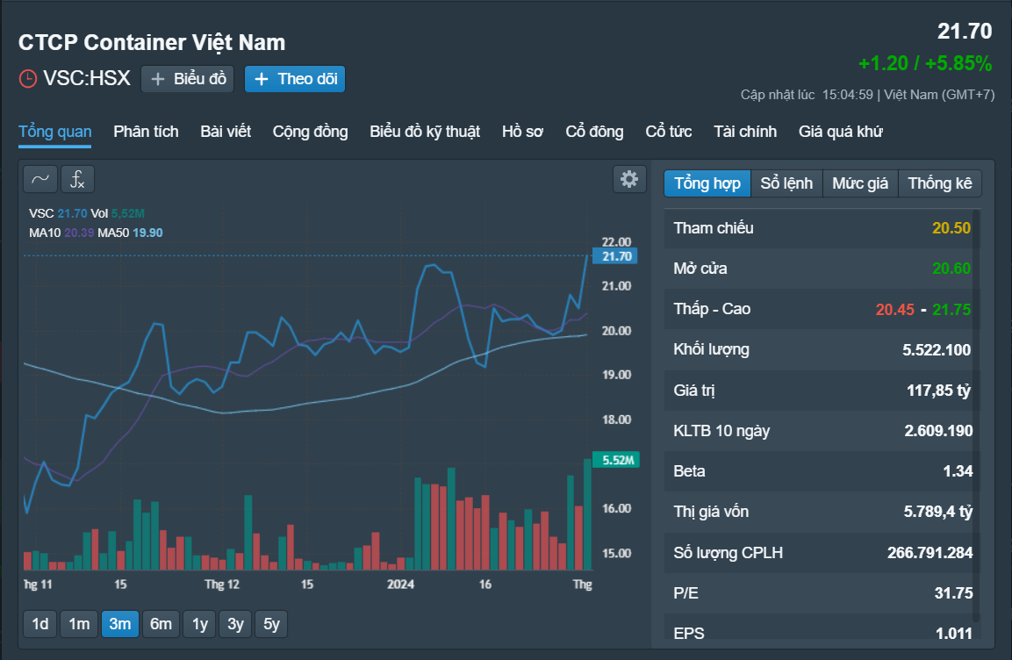
Task: Open the Tổng quan tab
Action: pyautogui.click(x=55, y=132)
